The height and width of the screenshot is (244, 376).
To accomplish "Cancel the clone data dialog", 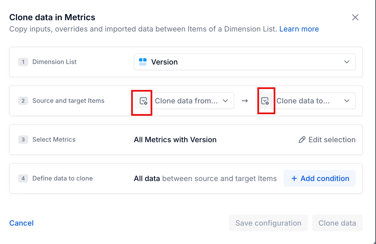I will (22, 223).
